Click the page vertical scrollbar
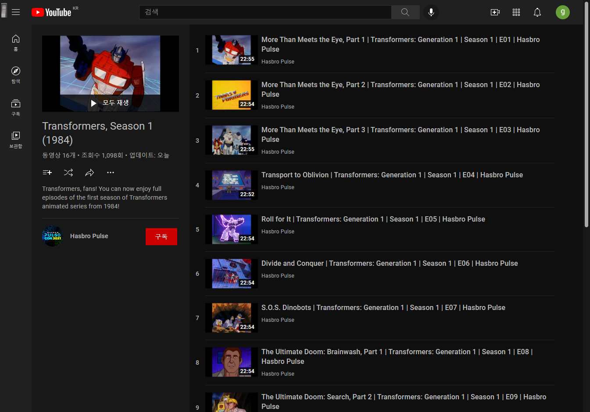The width and height of the screenshot is (590, 412). pos(586,115)
